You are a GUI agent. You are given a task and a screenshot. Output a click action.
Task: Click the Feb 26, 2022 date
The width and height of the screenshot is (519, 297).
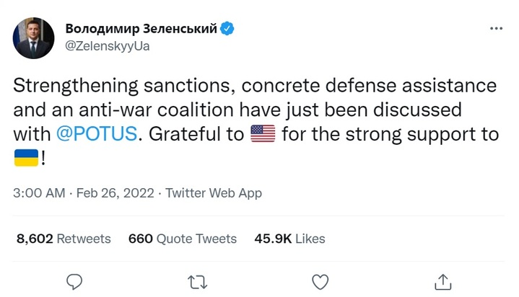115,193
